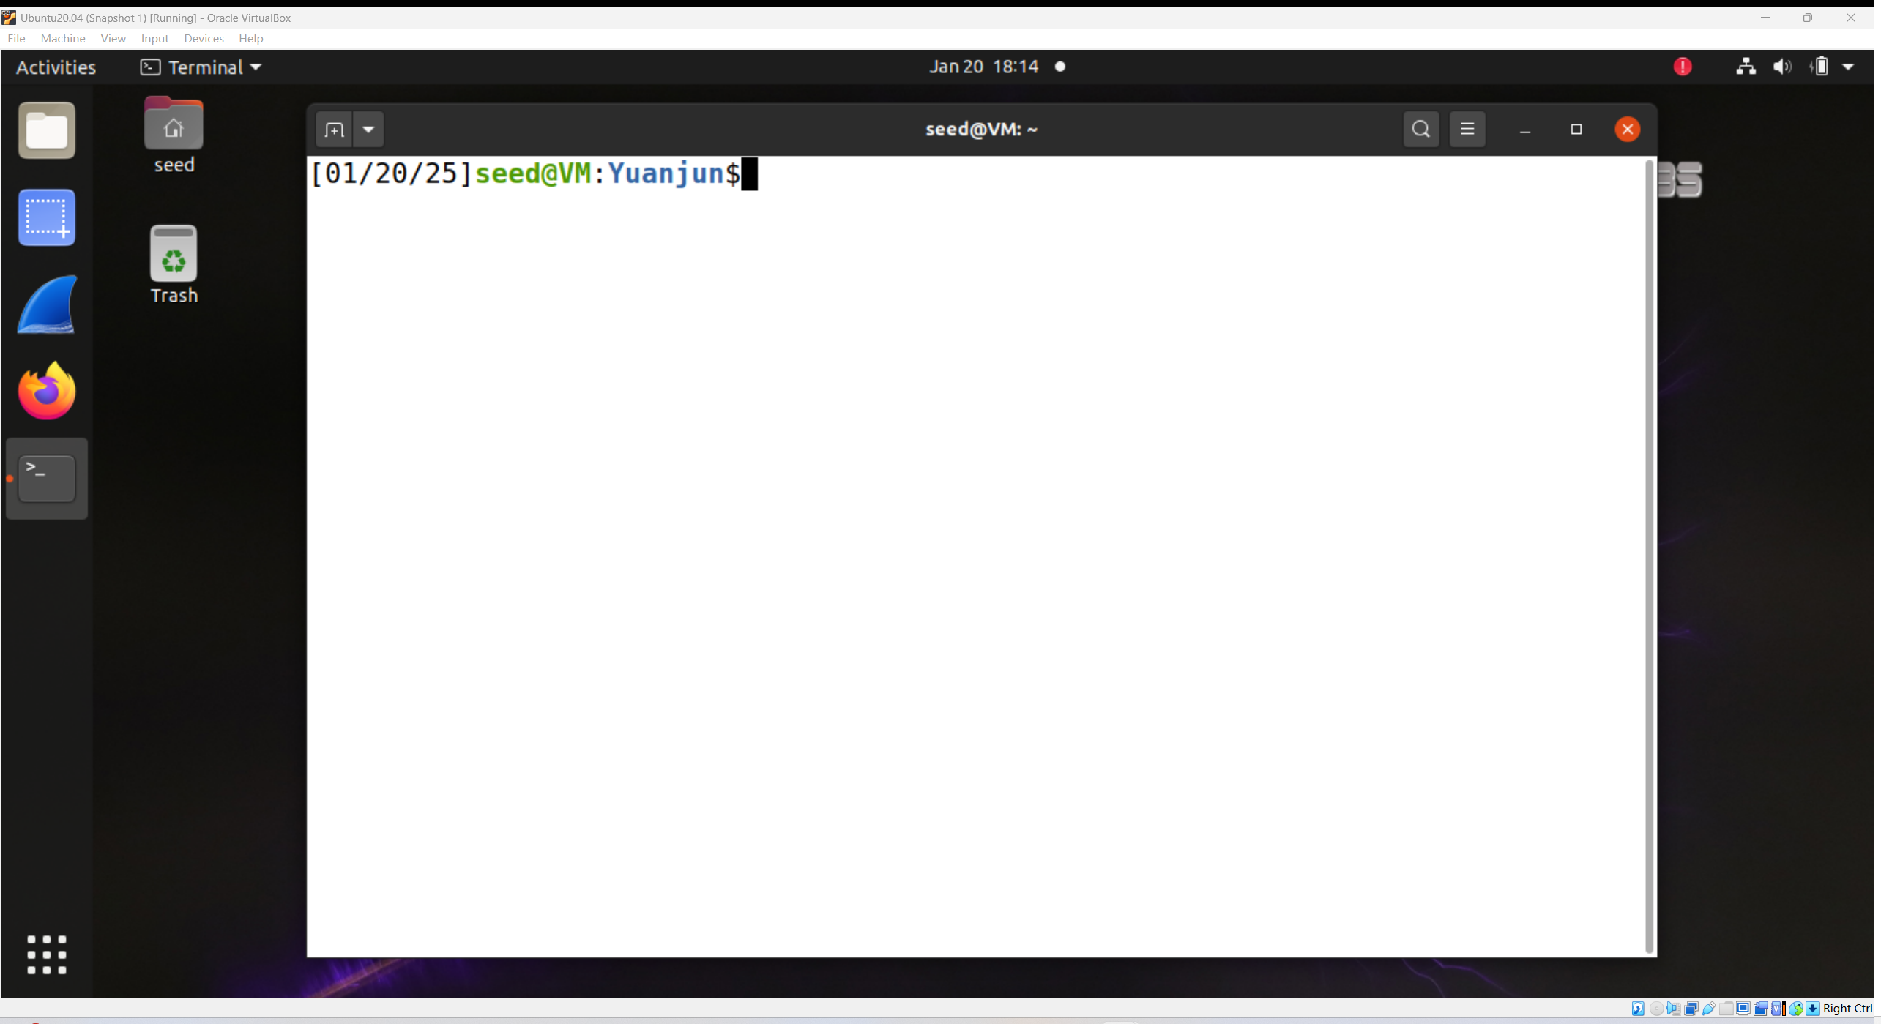Click the Files icon in the dock
The image size is (1881, 1024).
(x=46, y=130)
